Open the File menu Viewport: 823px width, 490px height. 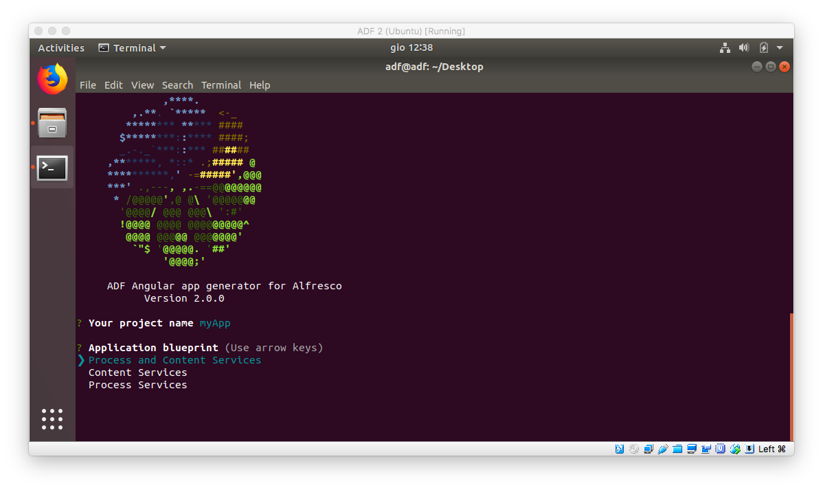[x=88, y=85]
